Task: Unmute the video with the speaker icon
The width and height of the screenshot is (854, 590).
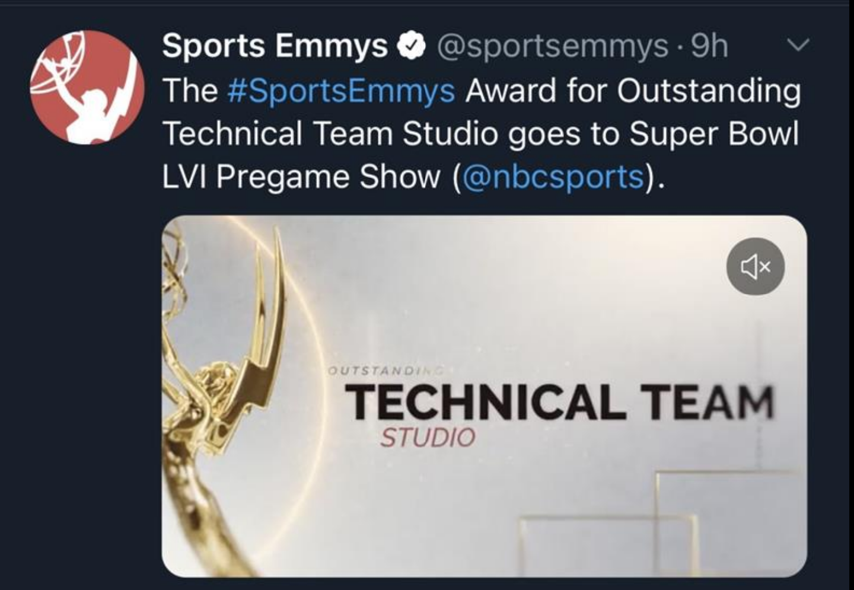Action: pyautogui.click(x=756, y=267)
